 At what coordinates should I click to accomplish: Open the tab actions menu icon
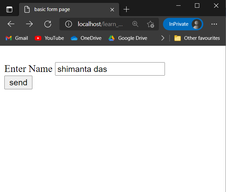click(x=9, y=9)
